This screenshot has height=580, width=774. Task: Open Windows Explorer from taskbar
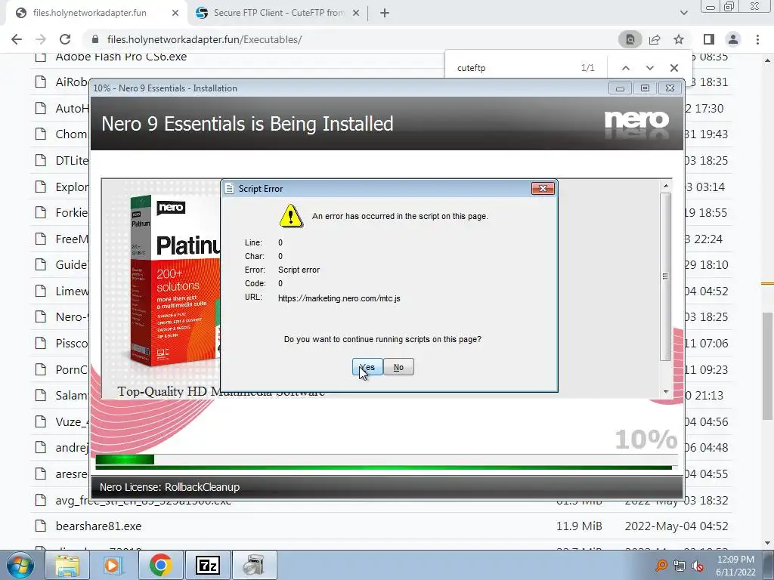point(67,565)
